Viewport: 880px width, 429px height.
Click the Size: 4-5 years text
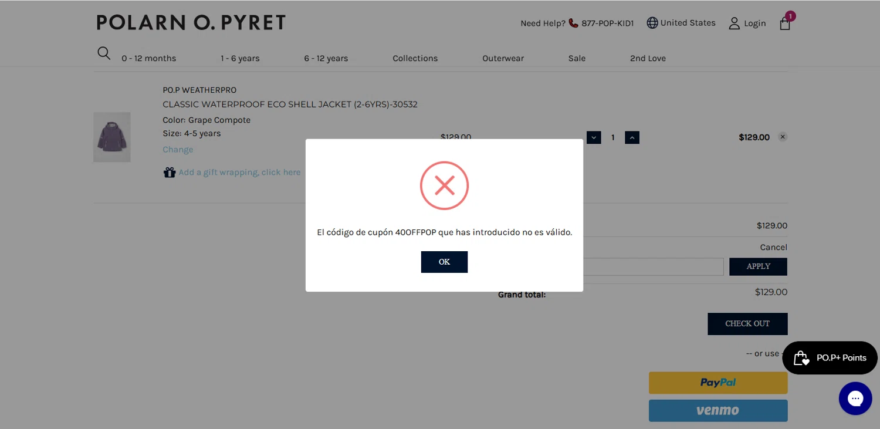[192, 133]
